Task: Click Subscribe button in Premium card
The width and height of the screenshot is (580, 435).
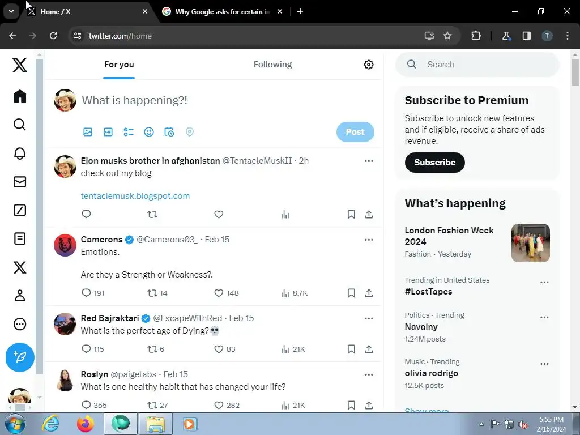Action: pyautogui.click(x=434, y=163)
